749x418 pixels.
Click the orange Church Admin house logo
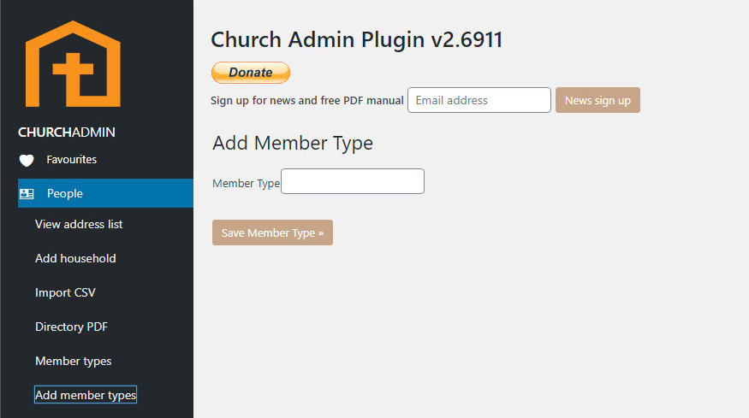pyautogui.click(x=73, y=64)
